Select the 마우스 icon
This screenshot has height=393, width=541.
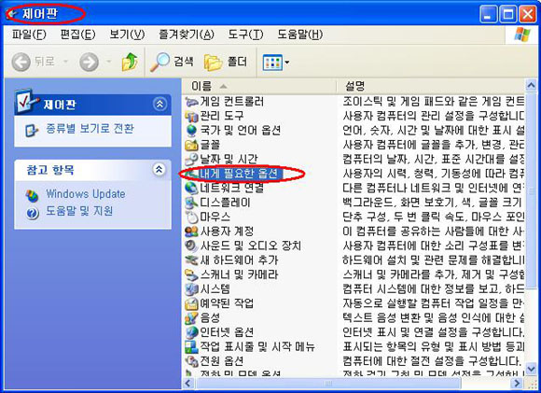click(191, 218)
